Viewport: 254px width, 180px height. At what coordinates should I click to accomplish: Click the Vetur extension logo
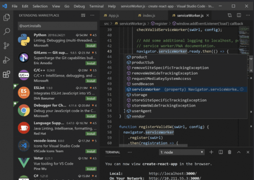tap(24, 163)
